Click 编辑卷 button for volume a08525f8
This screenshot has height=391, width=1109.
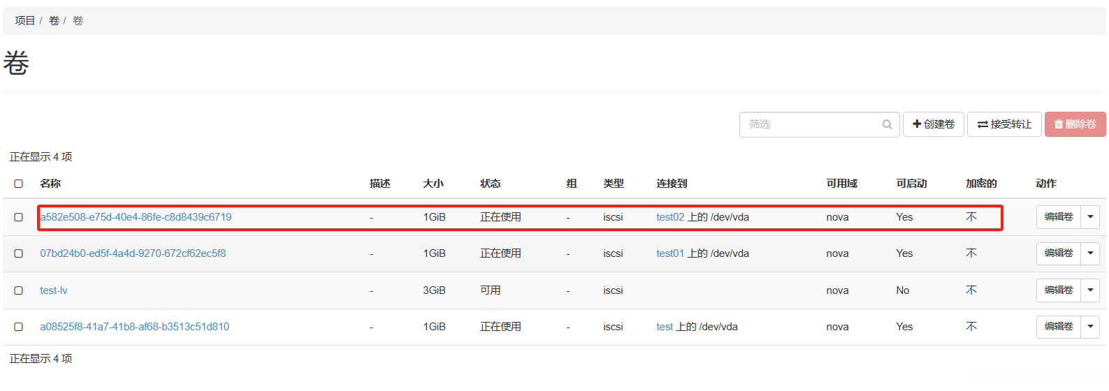coord(1058,326)
